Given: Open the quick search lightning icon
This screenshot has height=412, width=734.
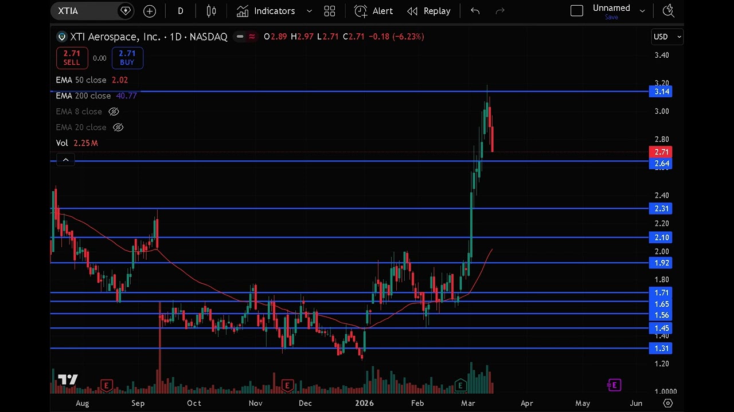Looking at the screenshot, I should tap(667, 11).
